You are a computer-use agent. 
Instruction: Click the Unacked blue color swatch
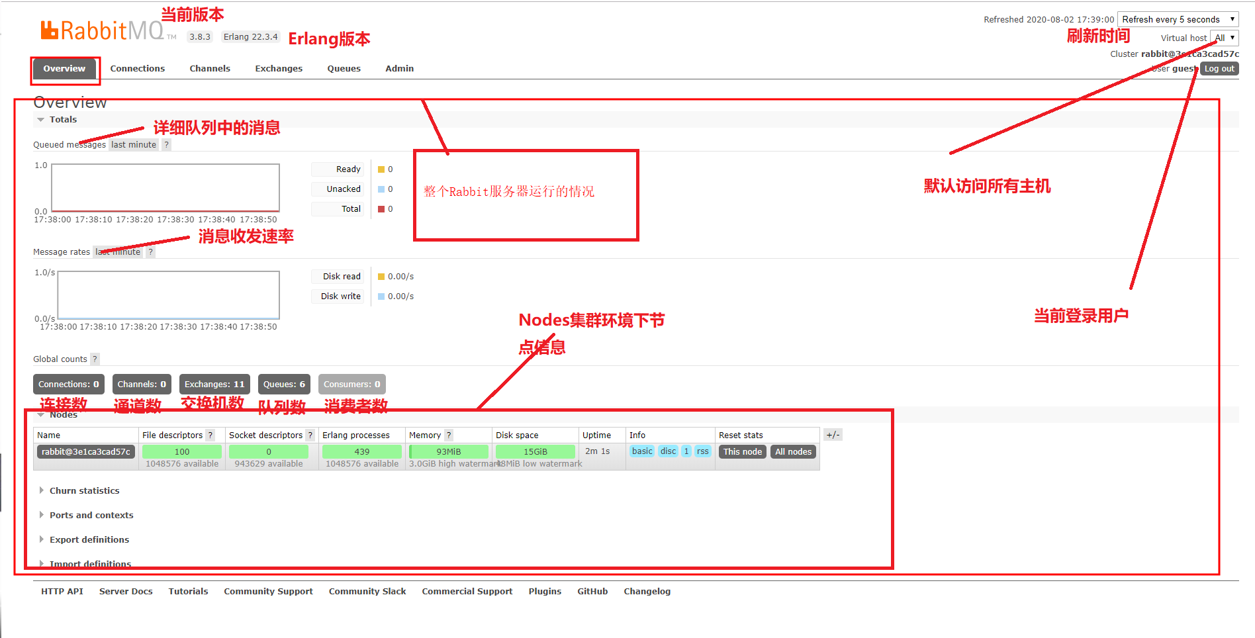[x=381, y=189]
